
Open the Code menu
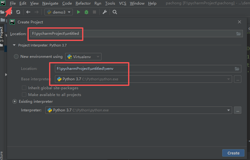[x=67, y=3]
